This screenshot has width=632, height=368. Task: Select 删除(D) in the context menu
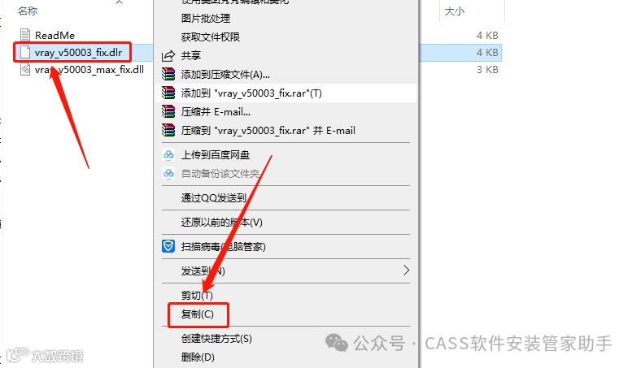pos(198,357)
